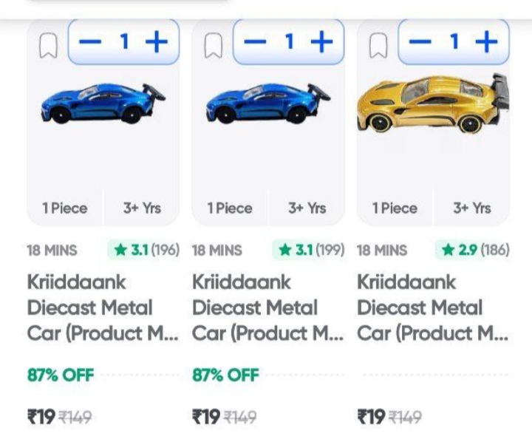The width and height of the screenshot is (532, 439).
Task: Bookmark the first blue diecast car
Action: pyautogui.click(x=48, y=47)
